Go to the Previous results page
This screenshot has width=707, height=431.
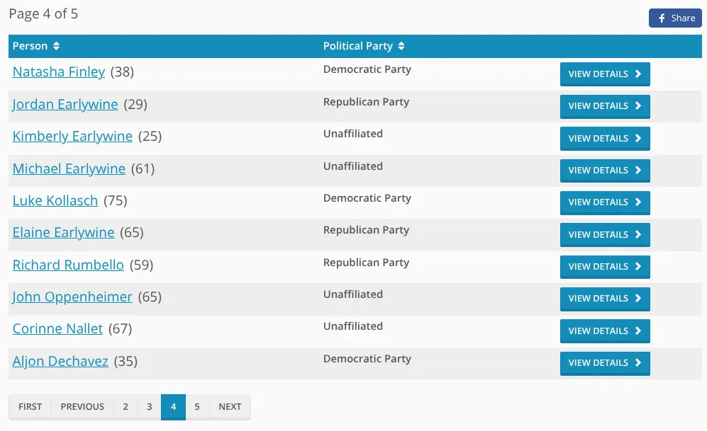click(82, 406)
